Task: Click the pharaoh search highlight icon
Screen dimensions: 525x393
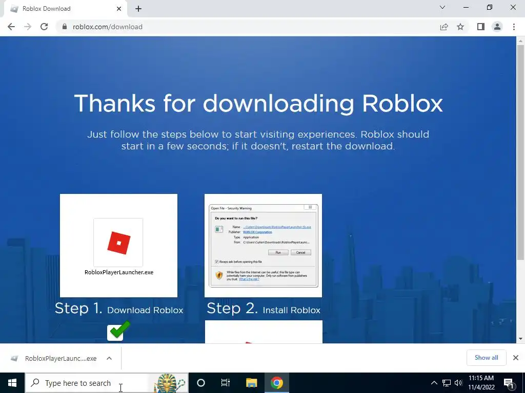Action: tap(169, 383)
